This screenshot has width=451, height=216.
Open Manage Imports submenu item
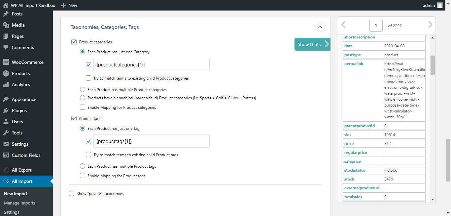(19, 203)
